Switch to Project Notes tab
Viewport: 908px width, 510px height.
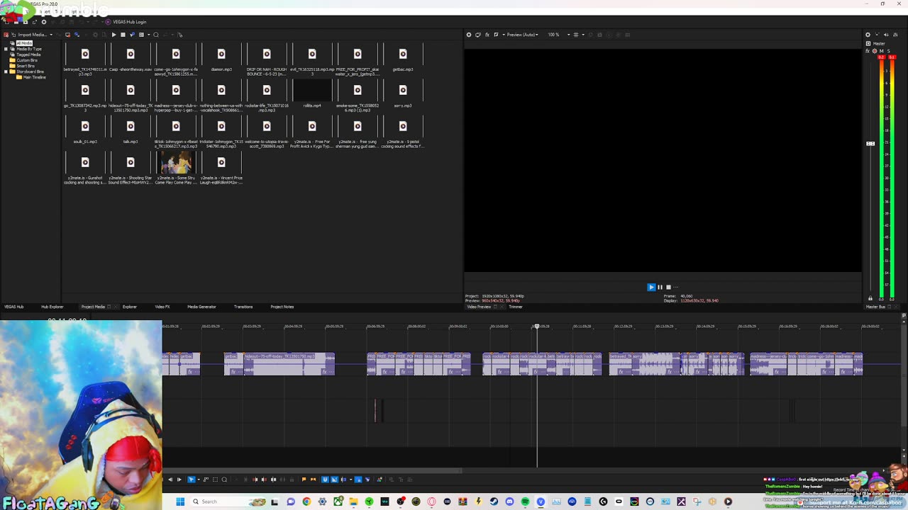pyautogui.click(x=282, y=307)
